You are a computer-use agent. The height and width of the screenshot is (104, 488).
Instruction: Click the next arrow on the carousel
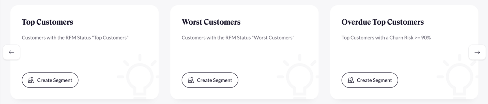tap(477, 52)
